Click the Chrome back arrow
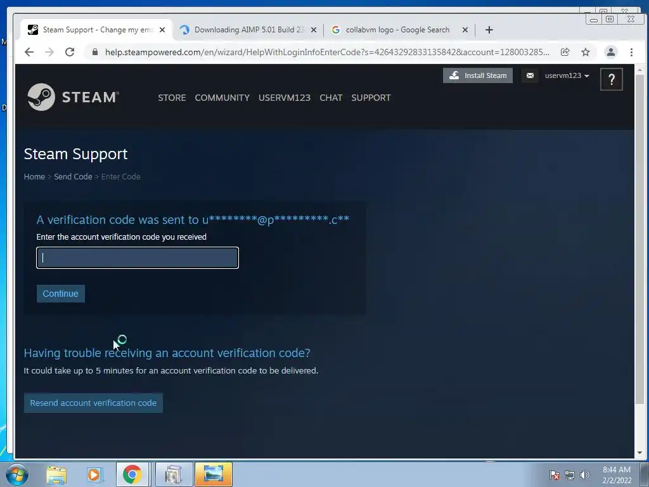649x487 pixels. [29, 52]
